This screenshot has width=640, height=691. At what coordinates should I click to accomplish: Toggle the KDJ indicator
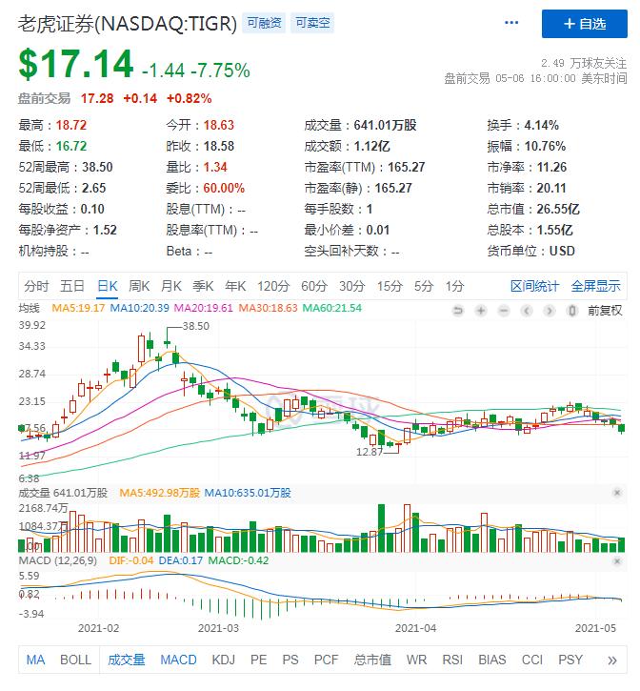(x=223, y=660)
